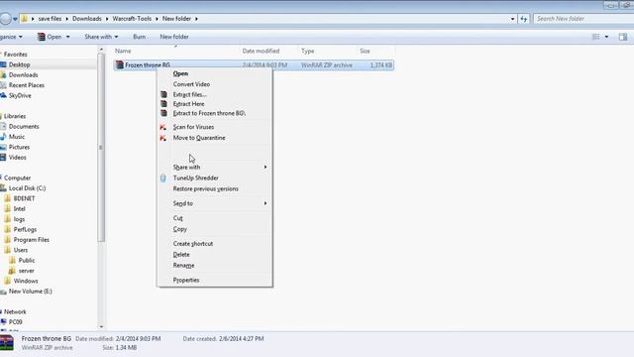
Task: Select PC09 under Network
Action: click(x=16, y=322)
